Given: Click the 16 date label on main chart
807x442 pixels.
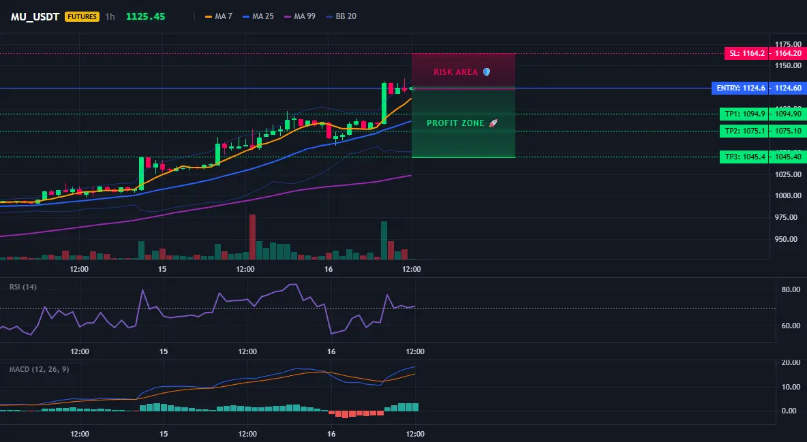Looking at the screenshot, I should click(x=329, y=269).
